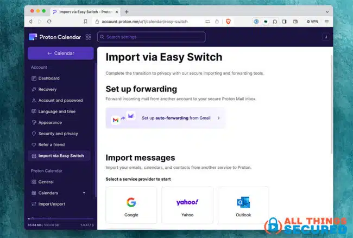Click the Google import provider card
The image size is (353, 238).
click(131, 205)
